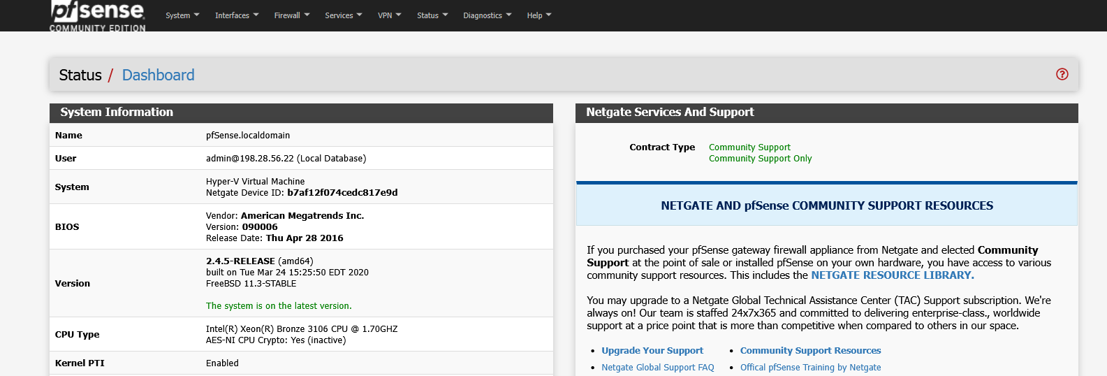The height and width of the screenshot is (376, 1107).
Task: Open the VPN menu
Action: (x=389, y=15)
